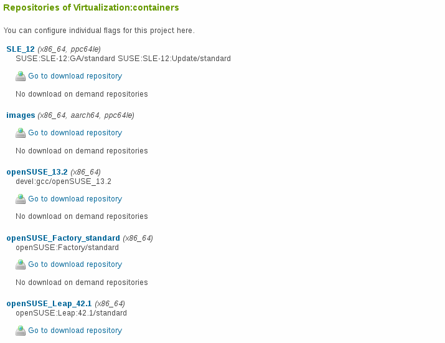The width and height of the screenshot is (445, 343).
Task: Click the download icon under openSUSE_Leap_42.1
Action: tap(21, 331)
